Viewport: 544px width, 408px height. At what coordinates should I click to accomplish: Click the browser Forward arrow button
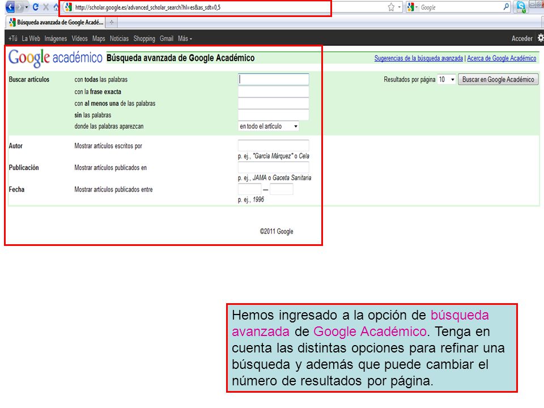point(20,7)
